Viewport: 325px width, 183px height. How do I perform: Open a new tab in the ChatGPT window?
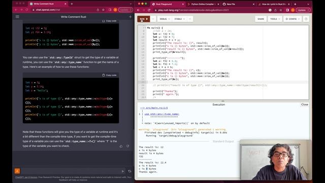tap(72, 4)
